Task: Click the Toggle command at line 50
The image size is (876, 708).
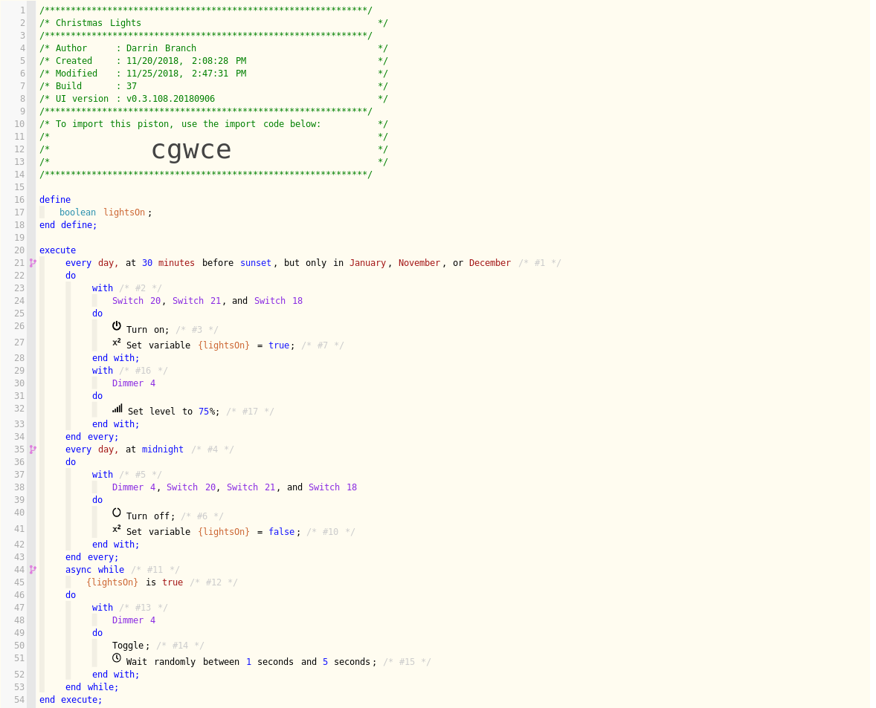Action: (x=129, y=646)
